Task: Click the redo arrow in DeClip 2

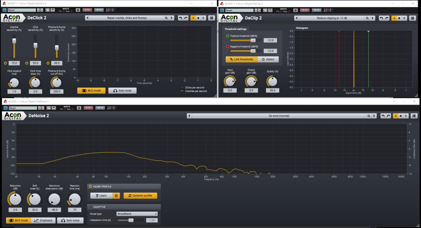Action: click(387, 18)
